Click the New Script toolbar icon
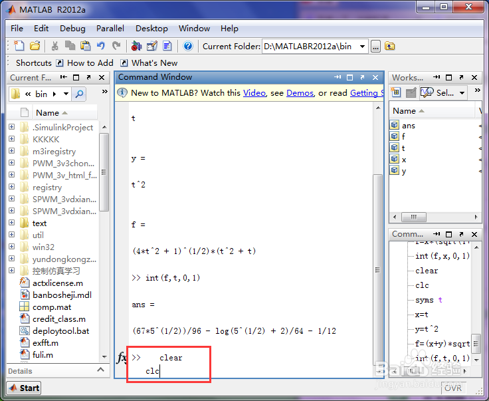The width and height of the screenshot is (489, 401). point(19,46)
